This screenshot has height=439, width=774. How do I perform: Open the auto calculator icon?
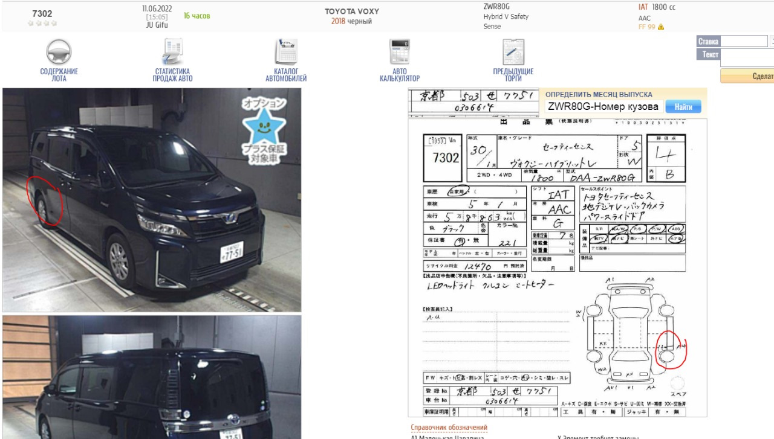click(x=400, y=52)
